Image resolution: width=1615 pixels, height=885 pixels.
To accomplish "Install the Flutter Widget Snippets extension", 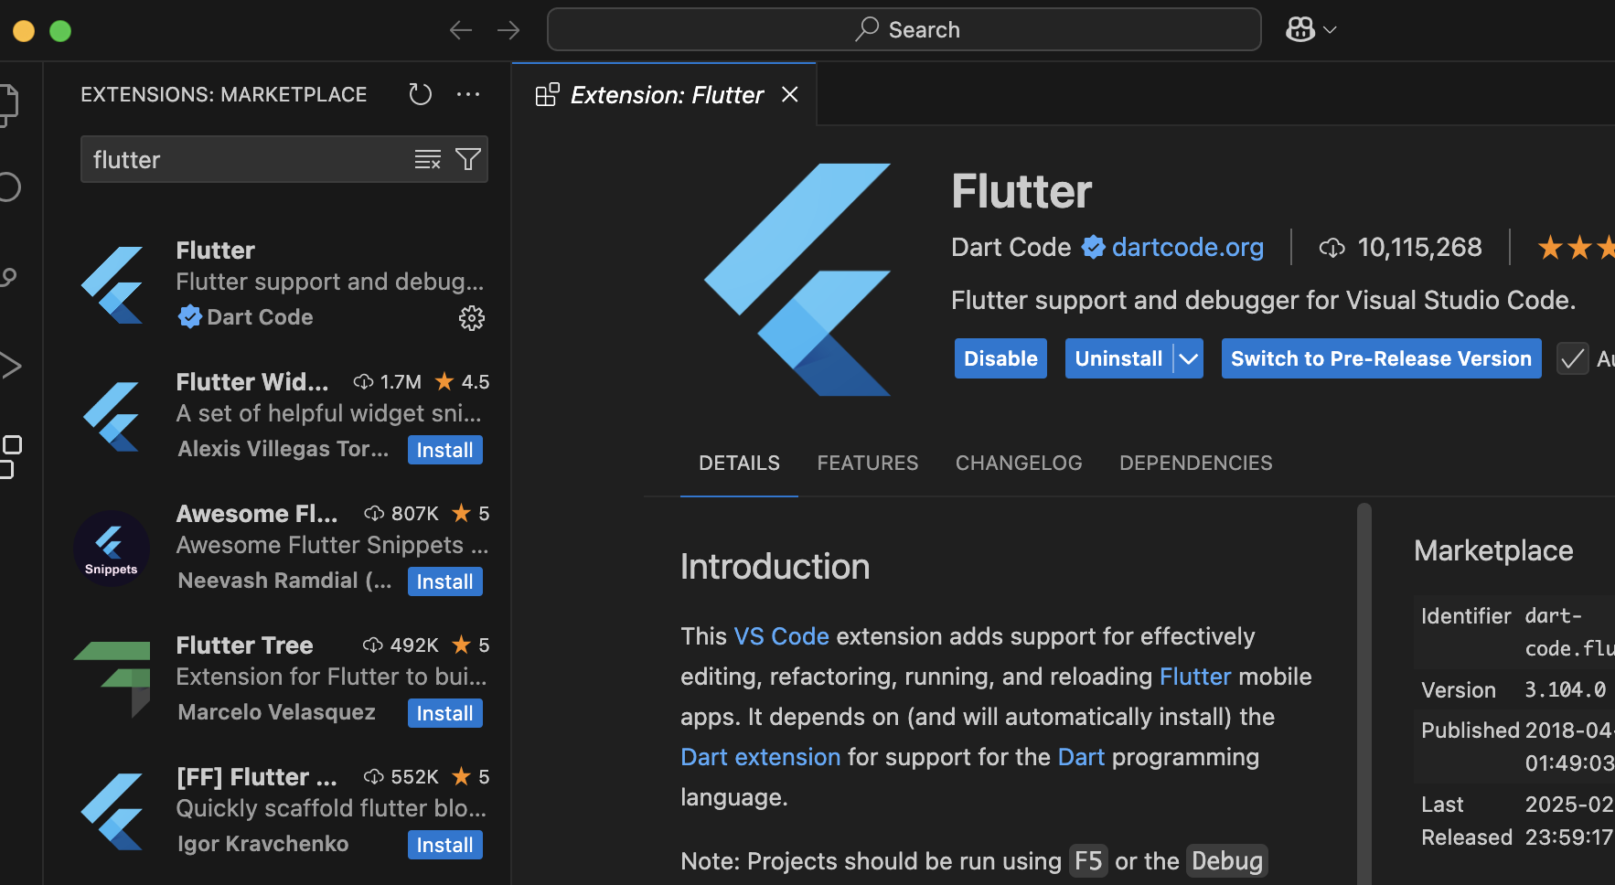I will coord(444,450).
